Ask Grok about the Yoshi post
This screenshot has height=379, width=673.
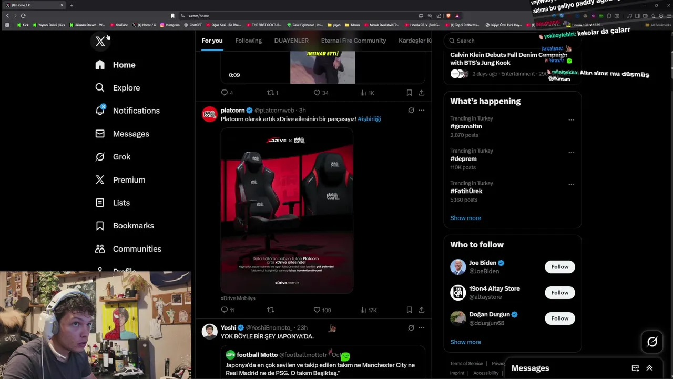pos(411,328)
